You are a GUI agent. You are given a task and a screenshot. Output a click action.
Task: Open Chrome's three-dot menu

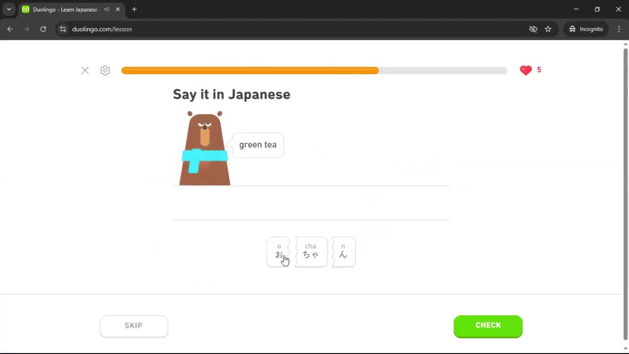click(x=619, y=29)
